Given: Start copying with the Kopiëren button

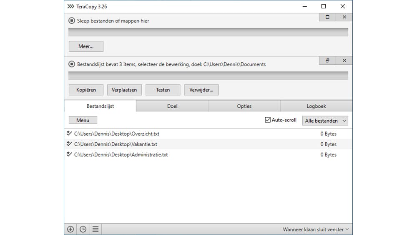Looking at the screenshot, I should point(86,90).
